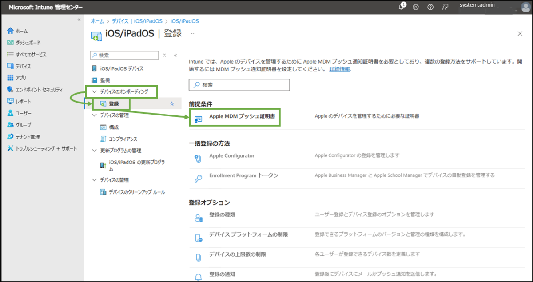
Task: Collapse the デバイスのオンボーディング section
Action: 94,92
